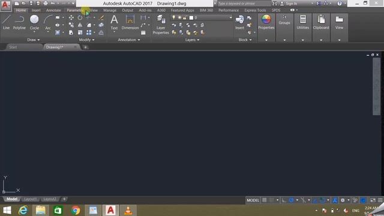Add a new layout with plus button
The image size is (384, 216).
point(64,199)
